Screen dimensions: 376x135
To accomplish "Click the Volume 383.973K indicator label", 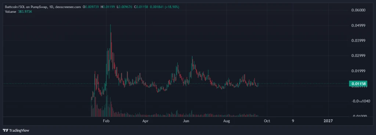I will pyautogui.click(x=18, y=11).
